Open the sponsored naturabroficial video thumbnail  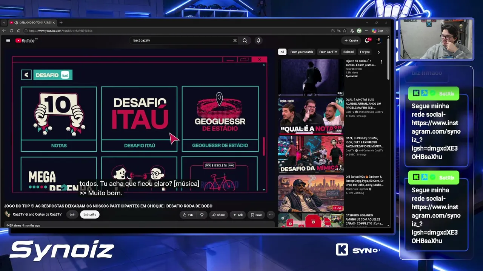[x=311, y=77]
